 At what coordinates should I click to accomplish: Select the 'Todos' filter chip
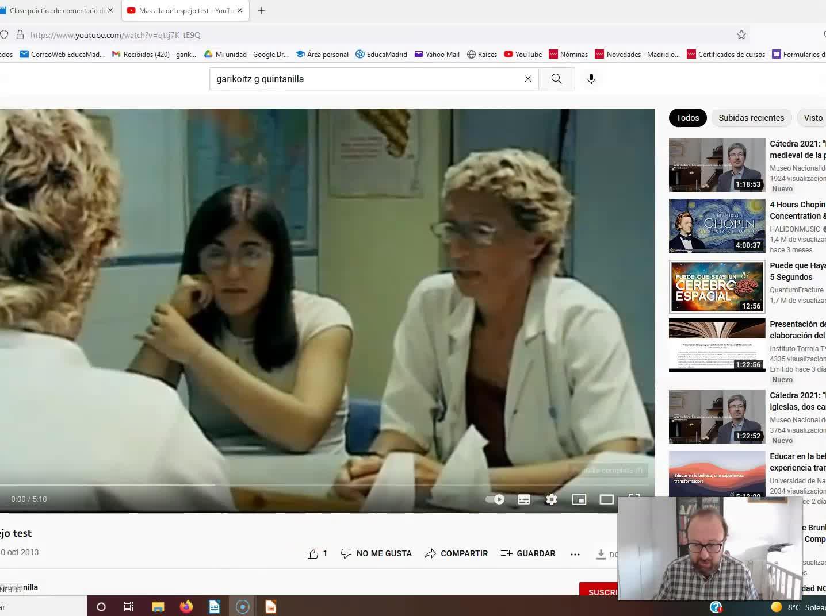[688, 118]
